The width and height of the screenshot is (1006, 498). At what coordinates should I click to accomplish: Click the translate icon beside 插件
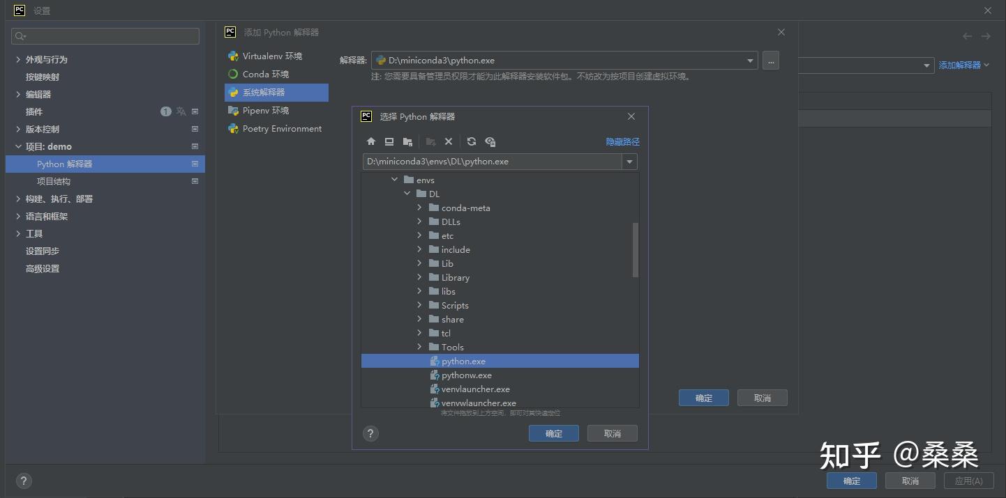click(181, 111)
